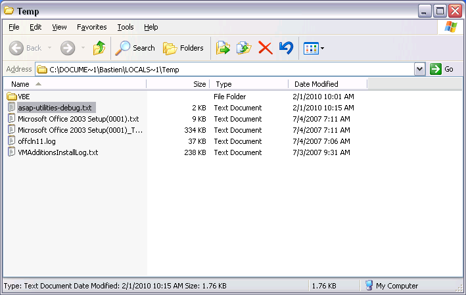Image resolution: width=466 pixels, height=295 pixels.
Task: Open the Help menu
Action: coord(151,27)
